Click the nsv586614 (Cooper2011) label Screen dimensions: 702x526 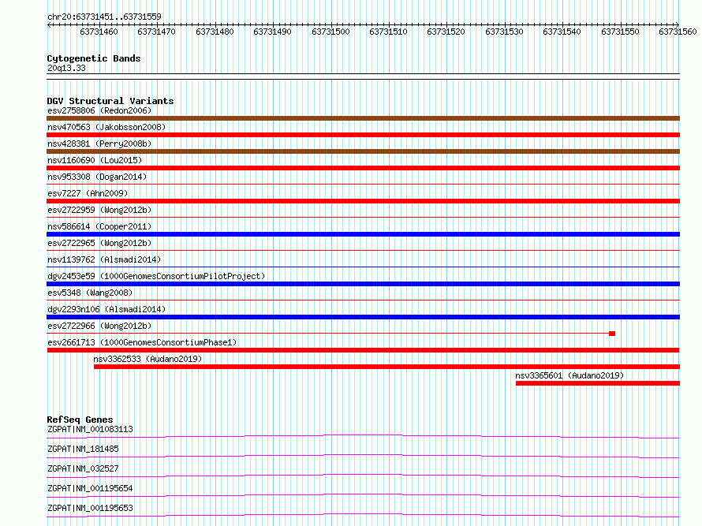99,226
